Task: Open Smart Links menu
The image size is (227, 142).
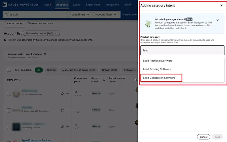Action: (93, 5)
